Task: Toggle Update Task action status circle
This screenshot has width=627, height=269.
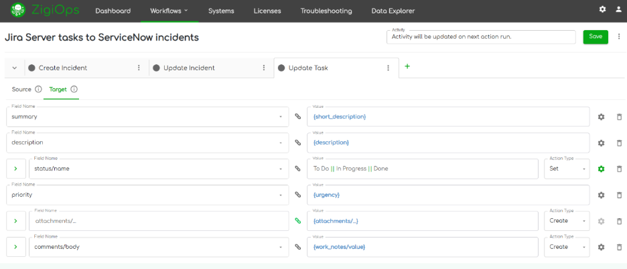Action: click(281, 68)
